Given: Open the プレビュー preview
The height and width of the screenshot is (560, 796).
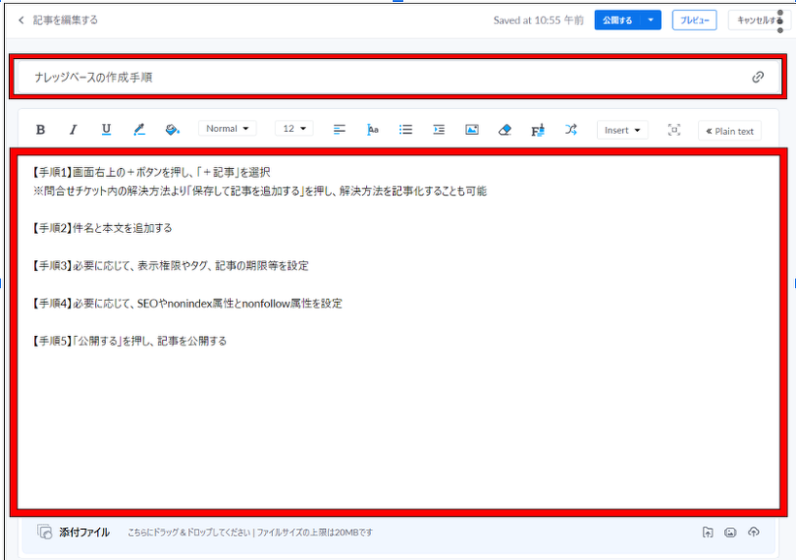Looking at the screenshot, I should [693, 20].
